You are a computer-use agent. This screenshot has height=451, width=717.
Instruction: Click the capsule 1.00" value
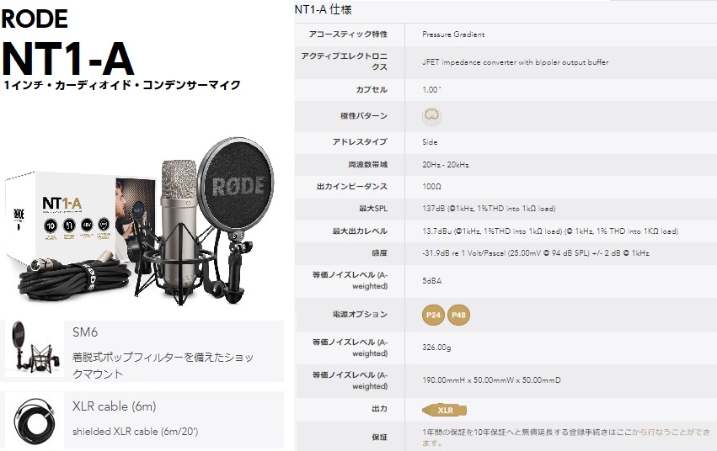431,89
